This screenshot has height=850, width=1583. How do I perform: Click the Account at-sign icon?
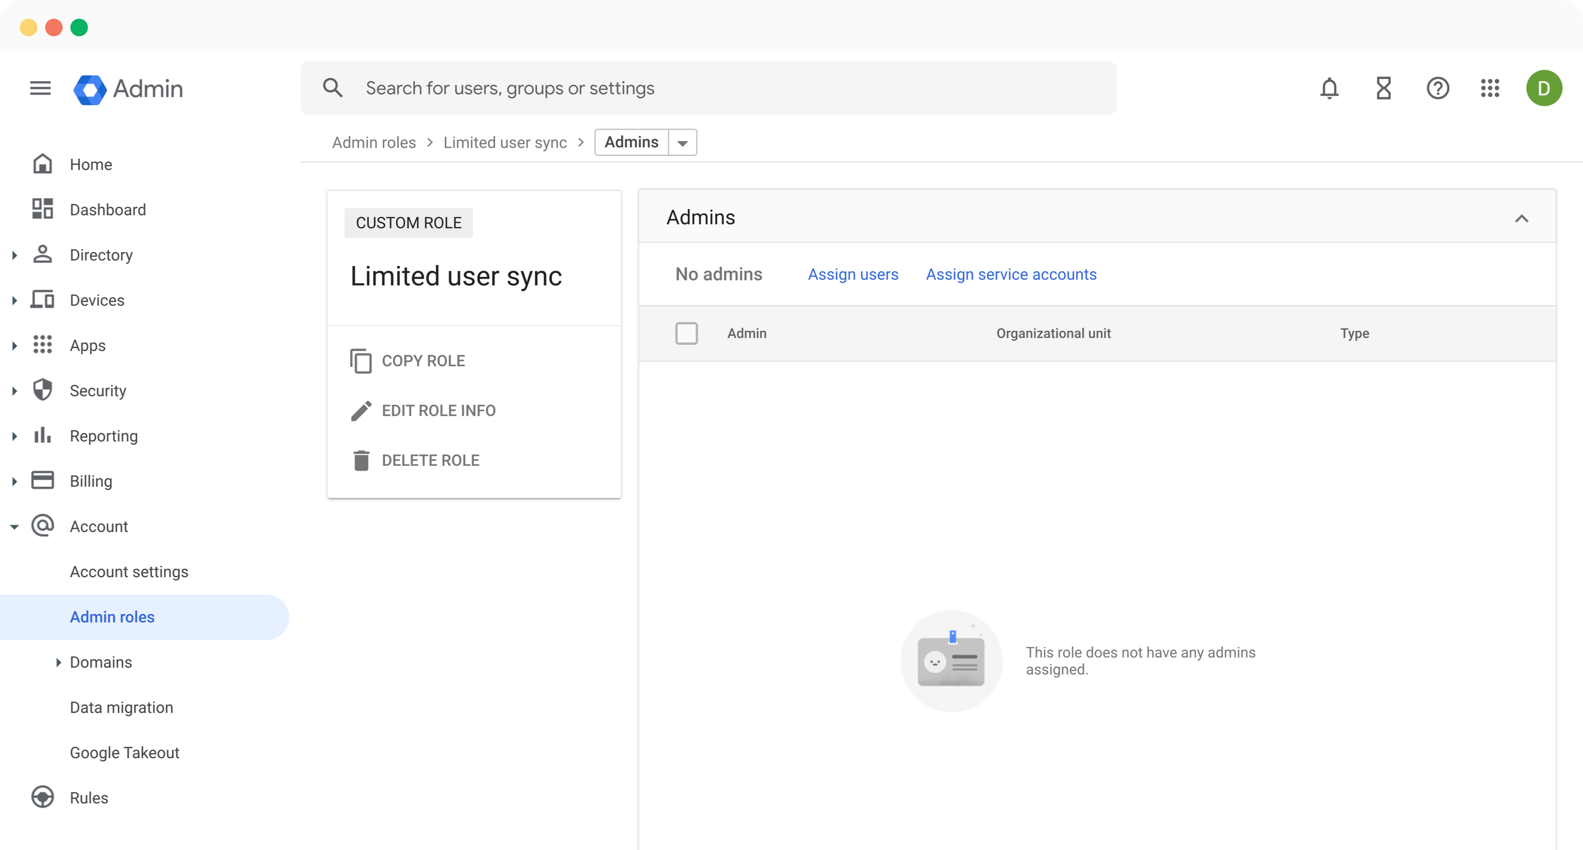coord(42,526)
